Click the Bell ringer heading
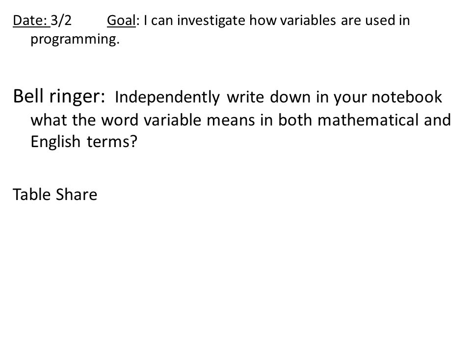 point(59,97)
